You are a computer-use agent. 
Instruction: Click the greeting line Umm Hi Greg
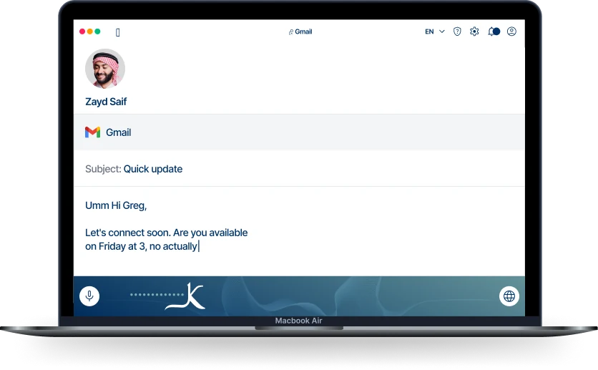click(116, 205)
